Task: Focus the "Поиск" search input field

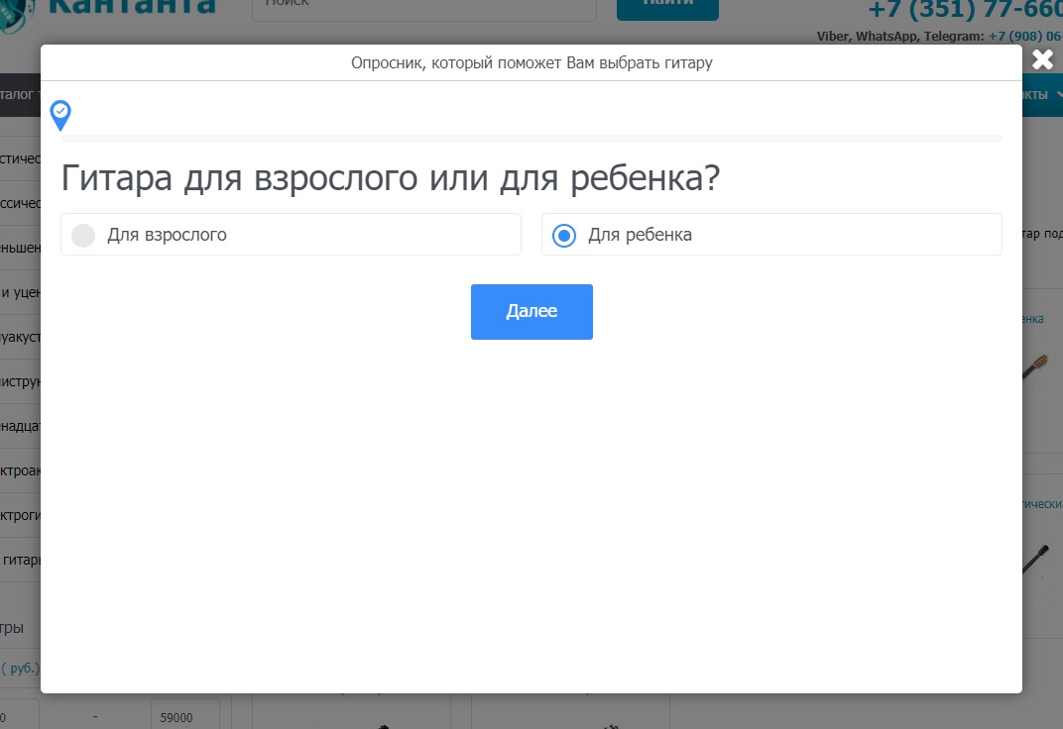Action: (x=423, y=8)
